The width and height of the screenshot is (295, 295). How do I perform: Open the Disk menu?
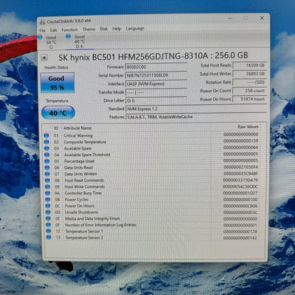click(x=104, y=29)
